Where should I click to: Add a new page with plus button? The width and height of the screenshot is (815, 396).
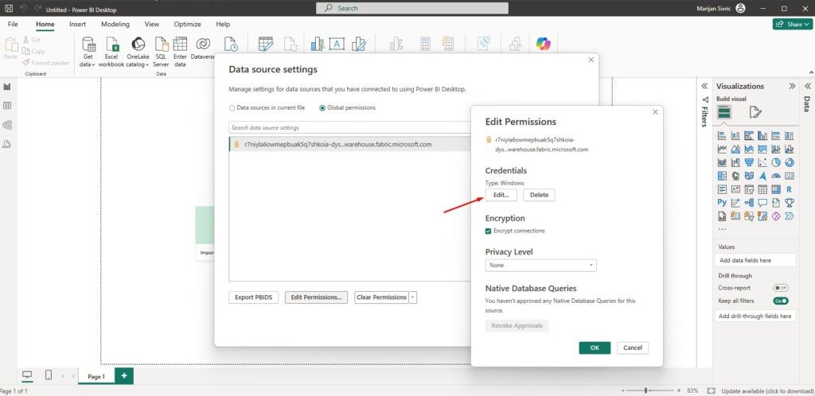tap(123, 376)
